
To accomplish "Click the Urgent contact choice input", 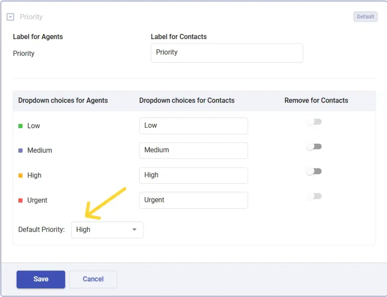I will click(x=193, y=200).
